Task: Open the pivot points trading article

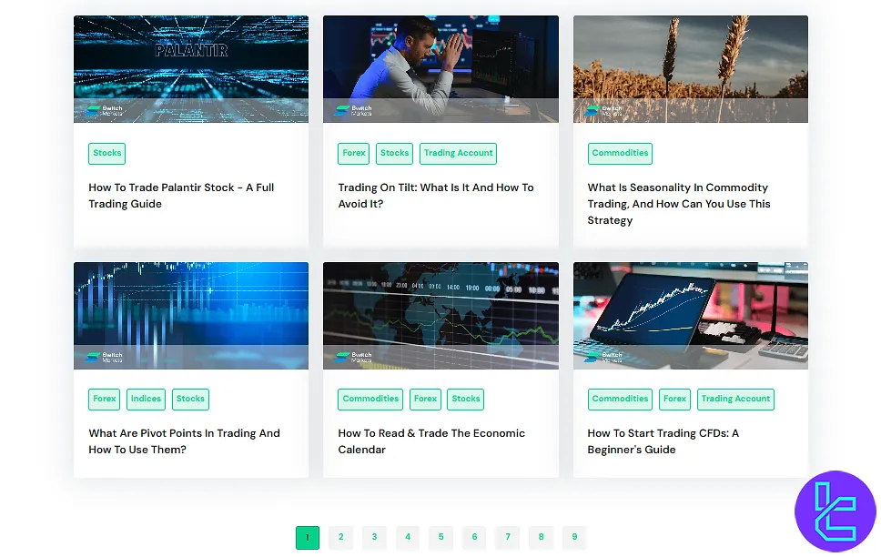Action: tap(185, 441)
